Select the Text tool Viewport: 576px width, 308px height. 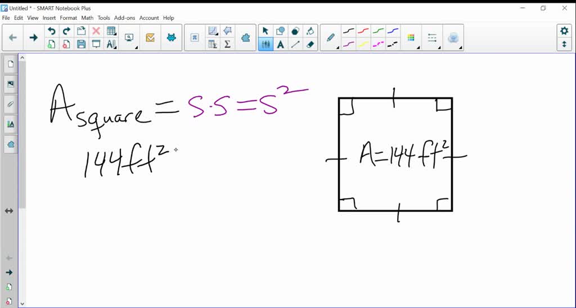(x=280, y=44)
